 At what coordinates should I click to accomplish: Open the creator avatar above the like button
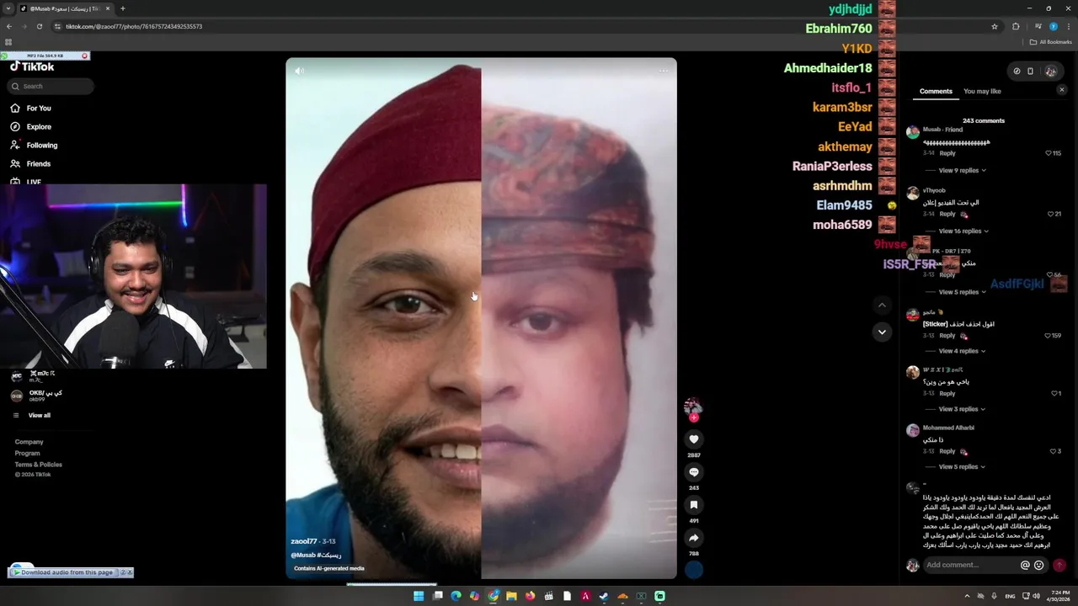click(693, 407)
